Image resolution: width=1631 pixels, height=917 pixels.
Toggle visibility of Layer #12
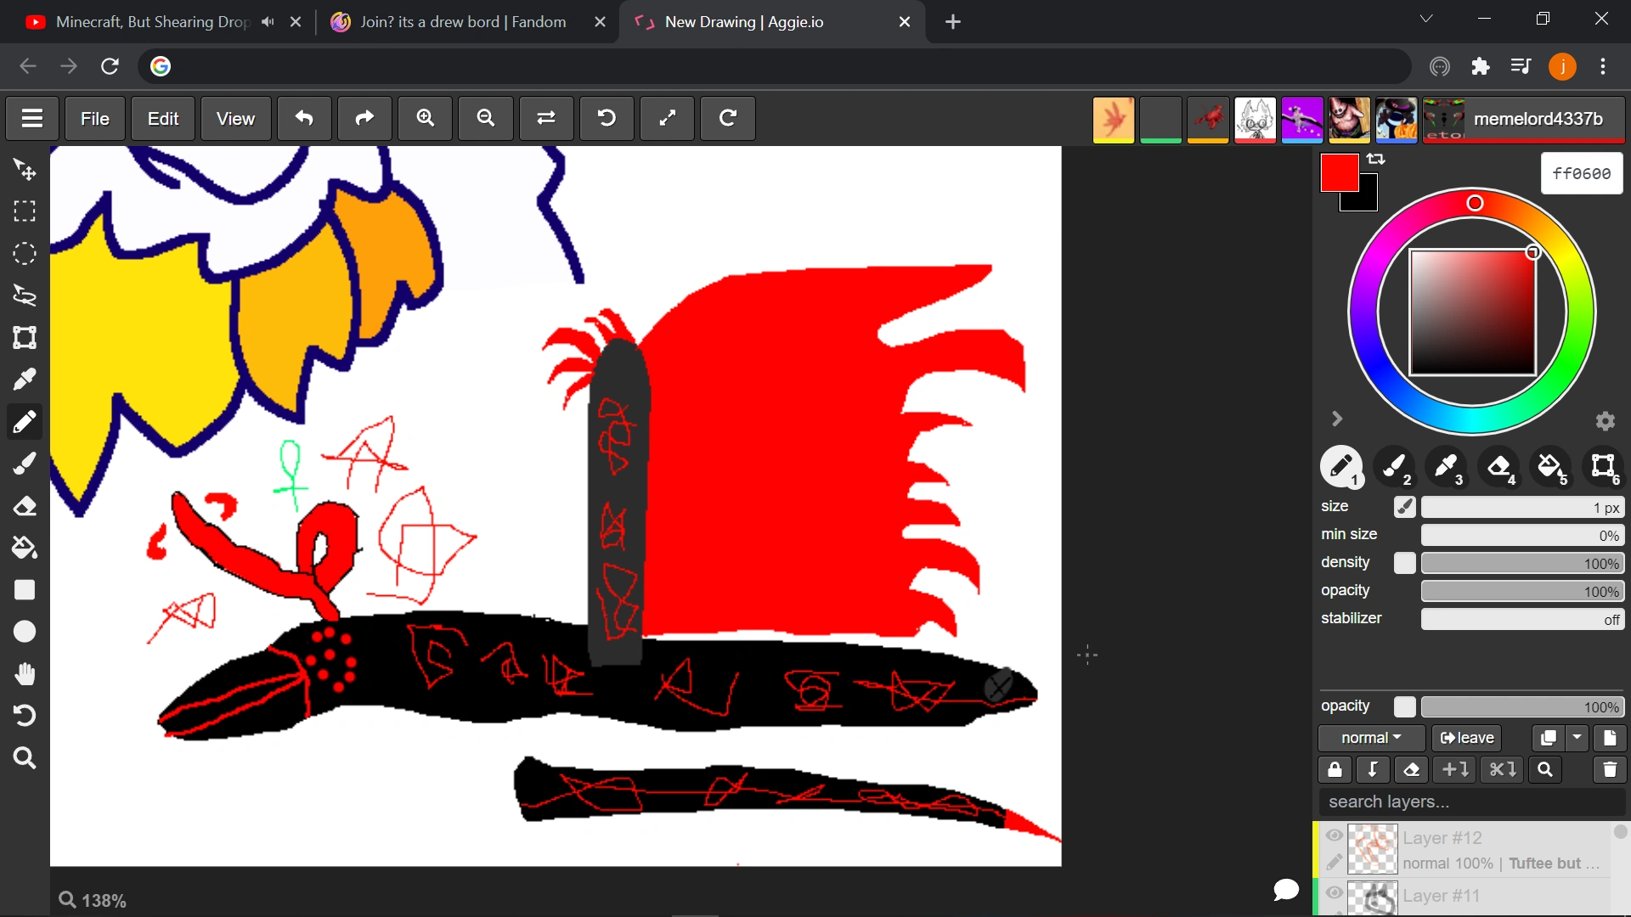point(1335,836)
